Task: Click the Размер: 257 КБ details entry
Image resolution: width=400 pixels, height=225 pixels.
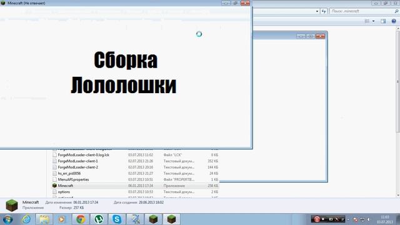Action: pos(72,208)
